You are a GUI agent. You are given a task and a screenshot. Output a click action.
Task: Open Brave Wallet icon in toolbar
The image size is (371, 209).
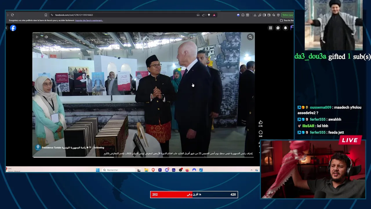pos(269,15)
